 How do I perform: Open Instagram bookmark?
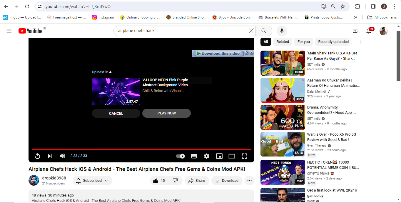click(x=103, y=17)
